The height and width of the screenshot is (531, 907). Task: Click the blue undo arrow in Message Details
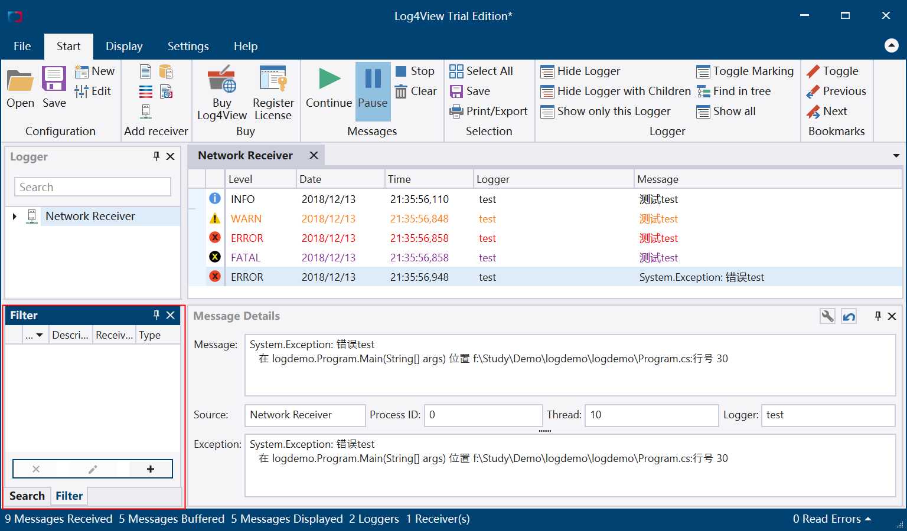click(x=849, y=316)
